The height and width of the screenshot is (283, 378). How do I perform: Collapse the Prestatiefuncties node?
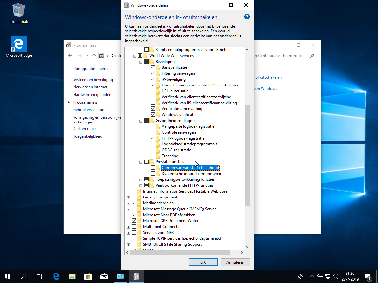click(x=141, y=162)
